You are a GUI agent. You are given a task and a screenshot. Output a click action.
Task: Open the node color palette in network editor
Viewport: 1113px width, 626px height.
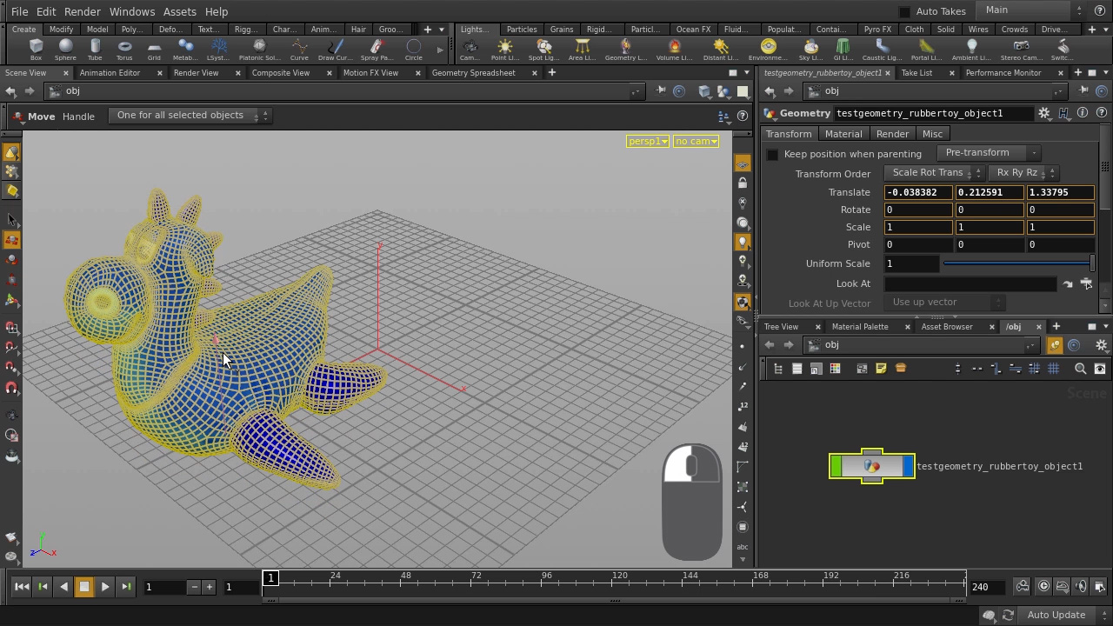point(835,368)
